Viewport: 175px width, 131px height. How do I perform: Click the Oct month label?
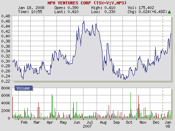(x=129, y=122)
